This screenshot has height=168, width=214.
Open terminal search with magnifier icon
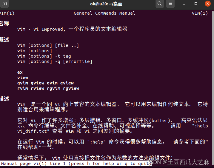tap(160, 4)
